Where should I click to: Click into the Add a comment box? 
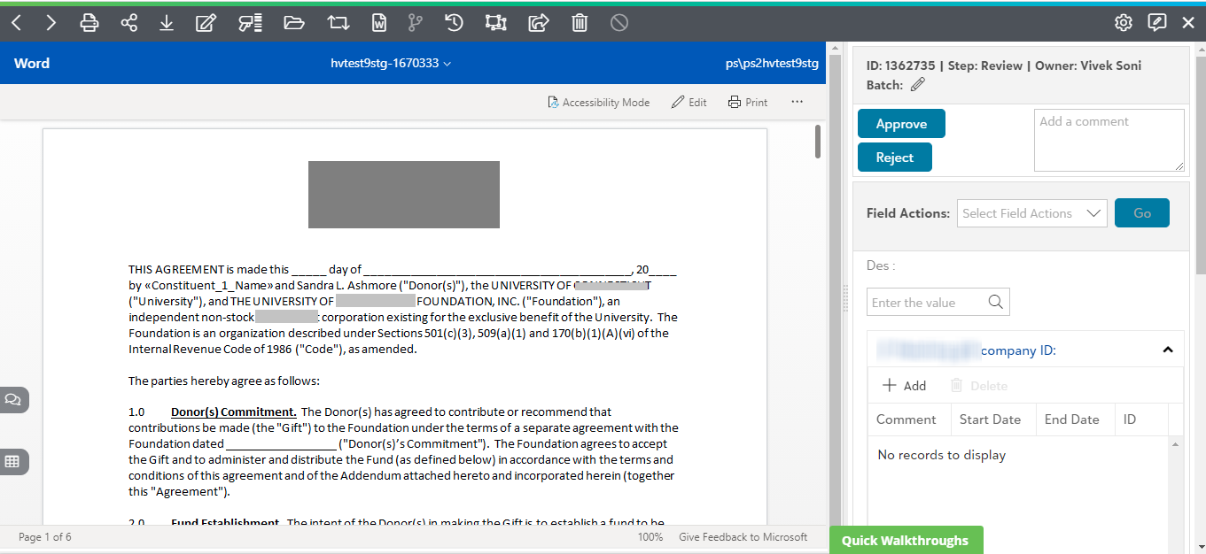point(1109,140)
